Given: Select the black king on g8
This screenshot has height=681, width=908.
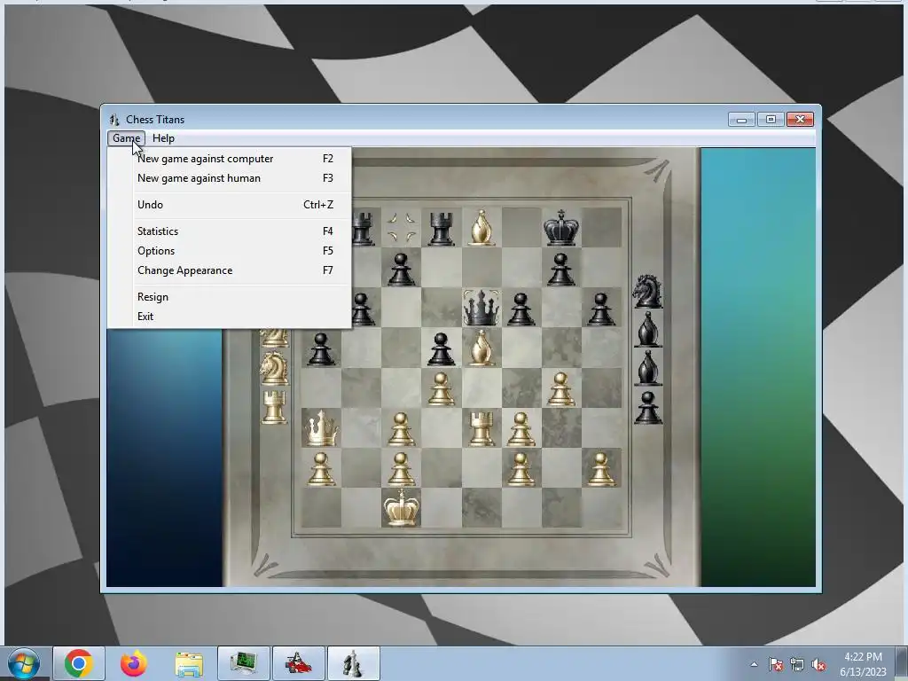Looking at the screenshot, I should (x=561, y=228).
